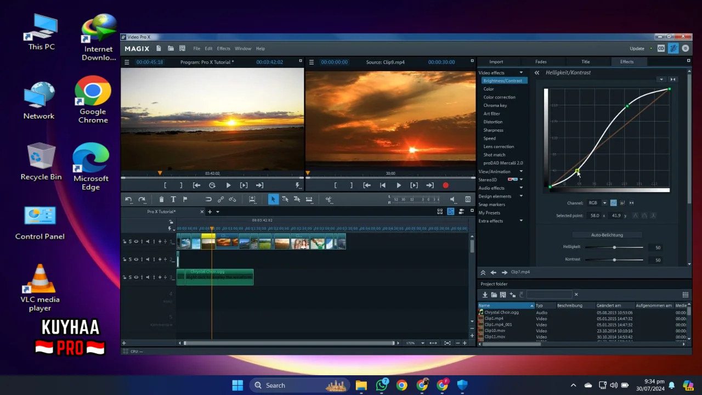Image resolution: width=702 pixels, height=395 pixels.
Task: Collapse the Video effects category
Action: pos(521,72)
